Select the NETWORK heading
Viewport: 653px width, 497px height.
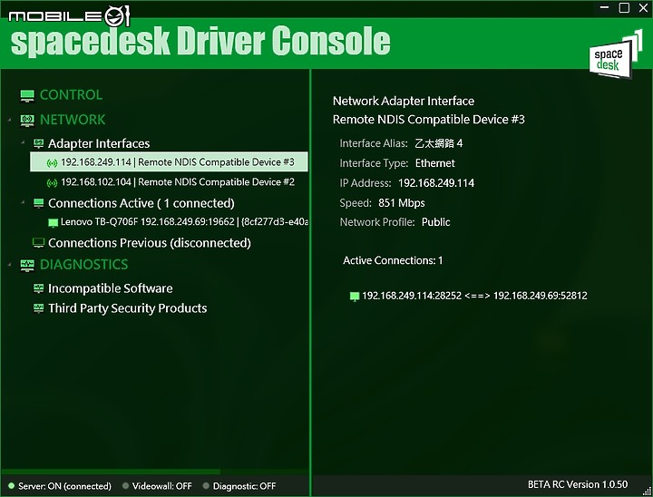[73, 120]
